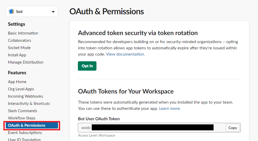
Task: Go to Collaborators page
Action: [20, 41]
